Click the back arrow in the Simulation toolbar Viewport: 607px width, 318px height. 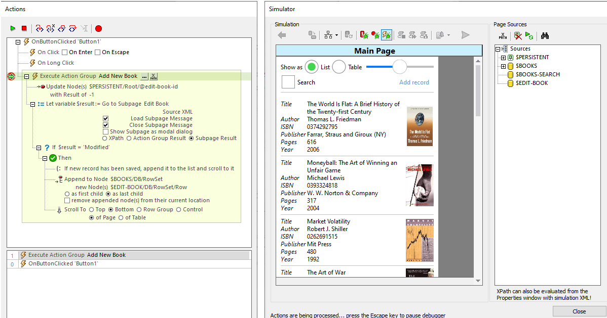[x=282, y=34]
